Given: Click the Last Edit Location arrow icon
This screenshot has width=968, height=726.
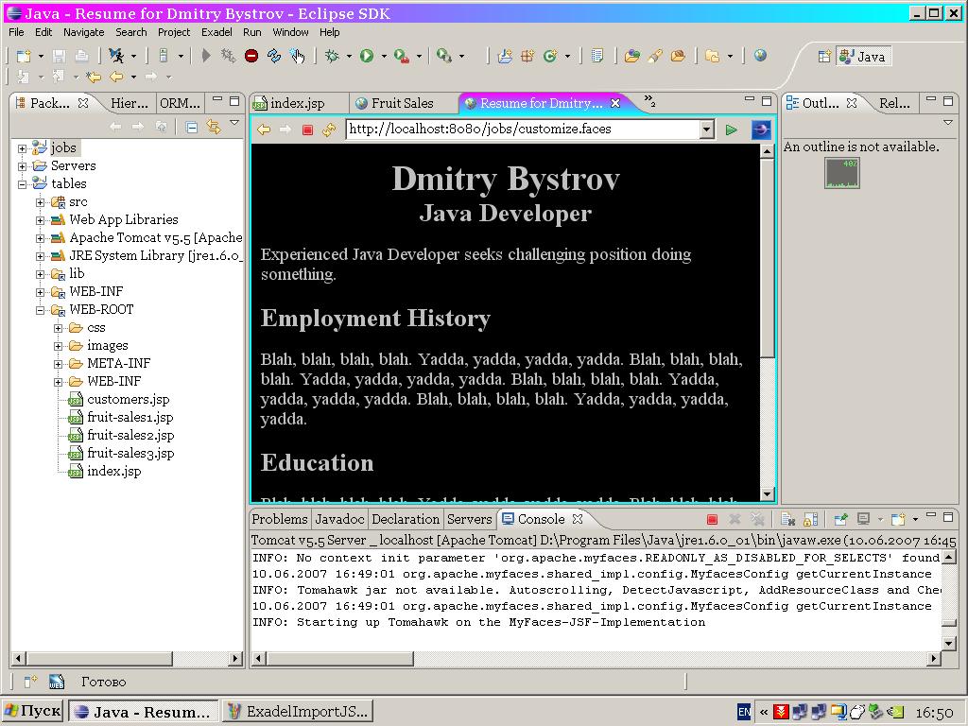Looking at the screenshot, I should (x=94, y=77).
